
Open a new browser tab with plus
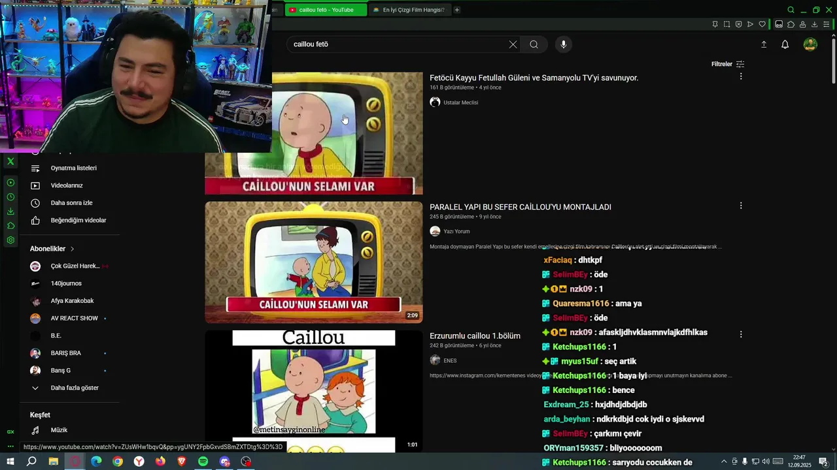point(457,10)
